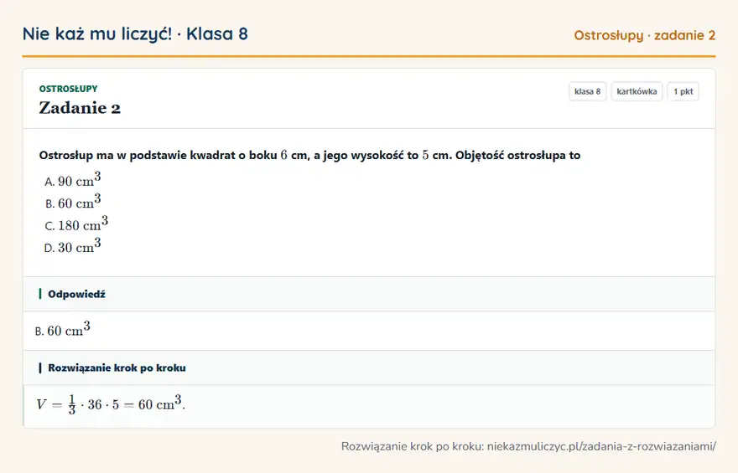The width and height of the screenshot is (738, 473).
Task: Click the green 'OSTROSŁUPY' category label
Action: [68, 89]
